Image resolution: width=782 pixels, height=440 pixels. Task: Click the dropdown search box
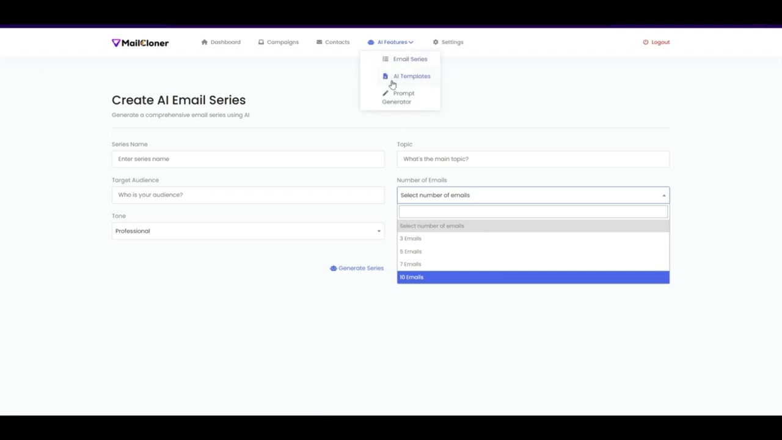[x=533, y=212]
